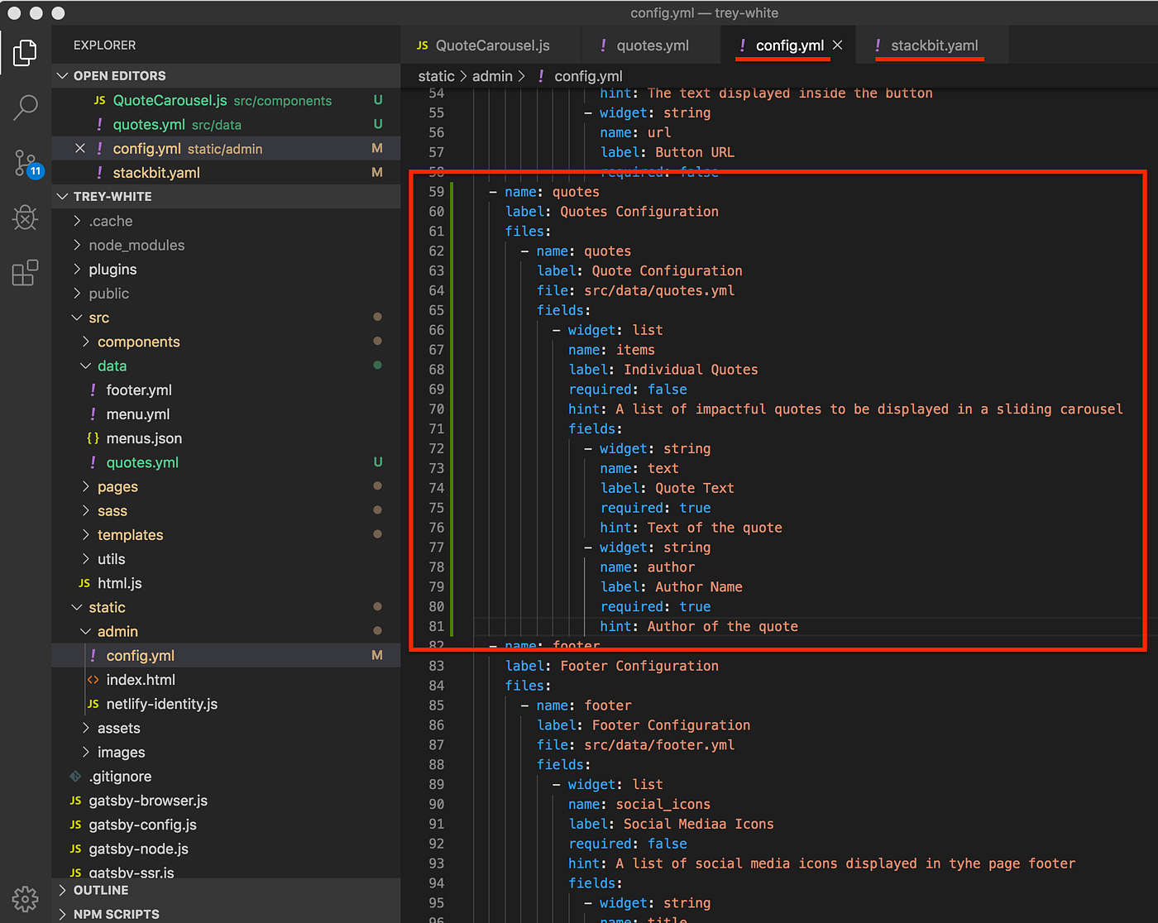Open Source Control with 11 changes
This screenshot has height=923, width=1158.
pyautogui.click(x=26, y=163)
